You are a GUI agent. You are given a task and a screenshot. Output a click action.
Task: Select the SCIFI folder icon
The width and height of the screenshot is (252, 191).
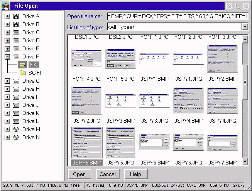coord(22,73)
